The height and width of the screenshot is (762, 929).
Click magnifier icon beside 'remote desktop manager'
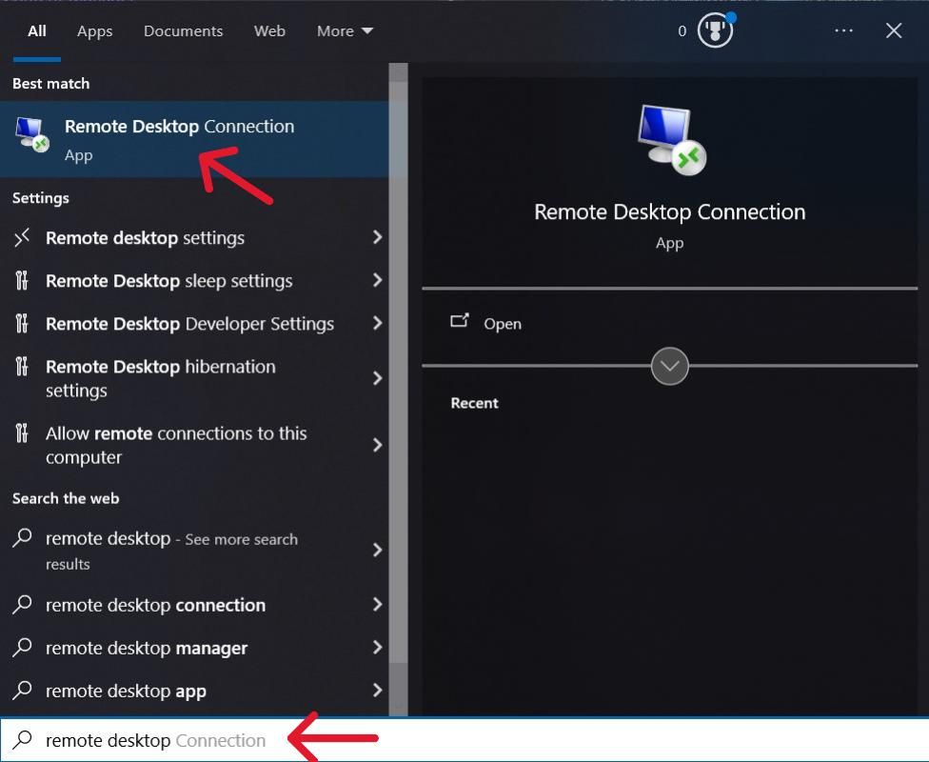point(23,647)
